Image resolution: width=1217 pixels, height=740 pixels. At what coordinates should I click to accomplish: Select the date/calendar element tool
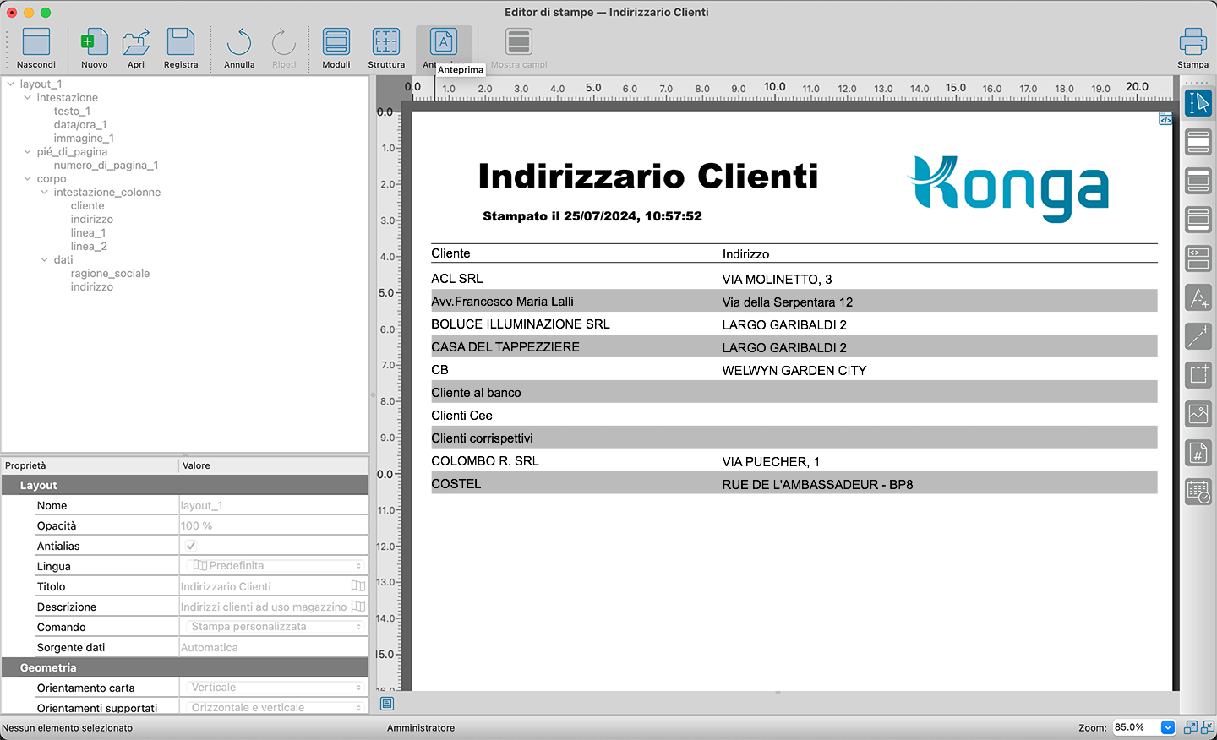coord(1198,492)
